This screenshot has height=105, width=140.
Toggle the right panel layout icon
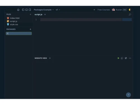(30, 10)
